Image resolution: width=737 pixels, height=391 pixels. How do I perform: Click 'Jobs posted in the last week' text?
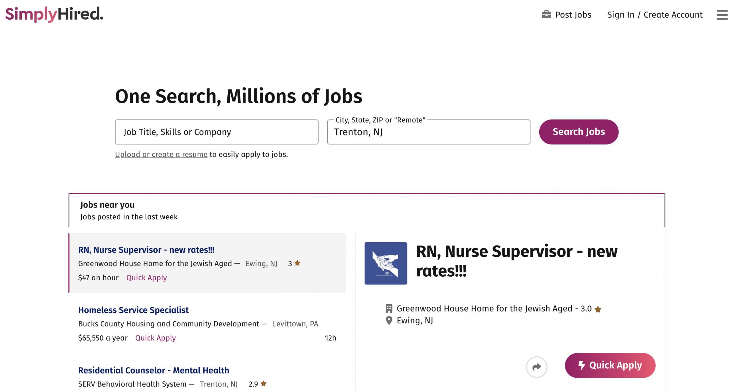click(x=129, y=217)
